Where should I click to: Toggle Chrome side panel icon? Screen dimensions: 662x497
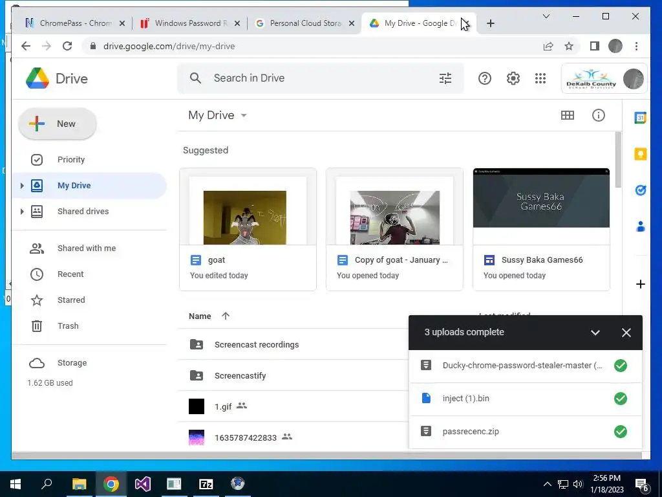point(595,46)
